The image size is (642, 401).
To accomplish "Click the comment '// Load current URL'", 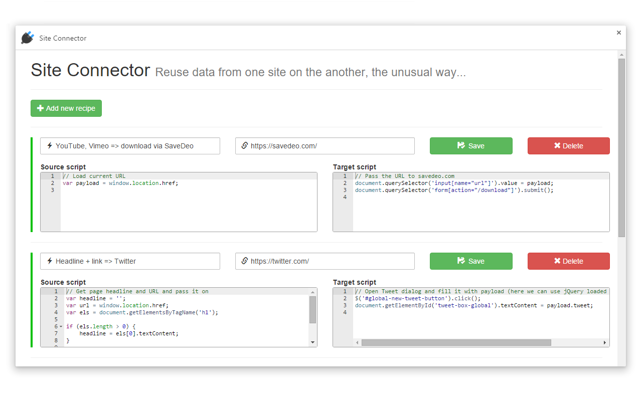I will (x=94, y=176).
